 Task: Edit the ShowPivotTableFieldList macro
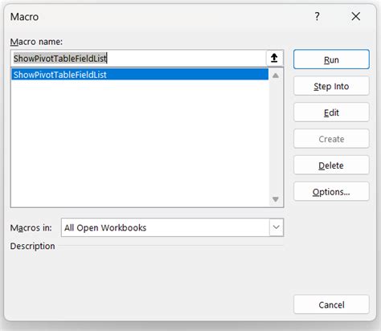coord(331,112)
